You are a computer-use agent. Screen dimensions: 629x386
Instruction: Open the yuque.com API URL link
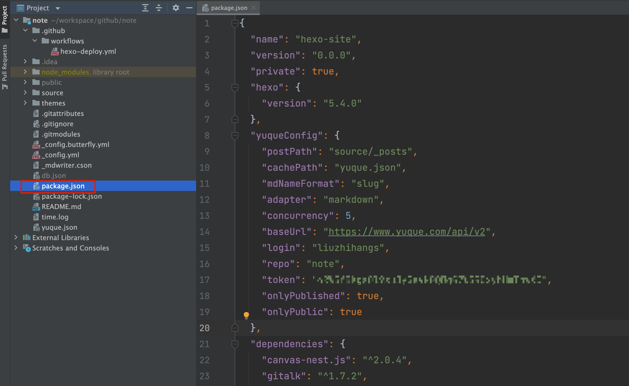pos(406,232)
